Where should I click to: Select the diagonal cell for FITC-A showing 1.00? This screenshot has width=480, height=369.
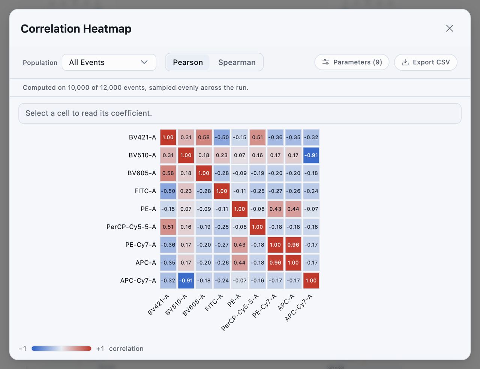point(222,191)
